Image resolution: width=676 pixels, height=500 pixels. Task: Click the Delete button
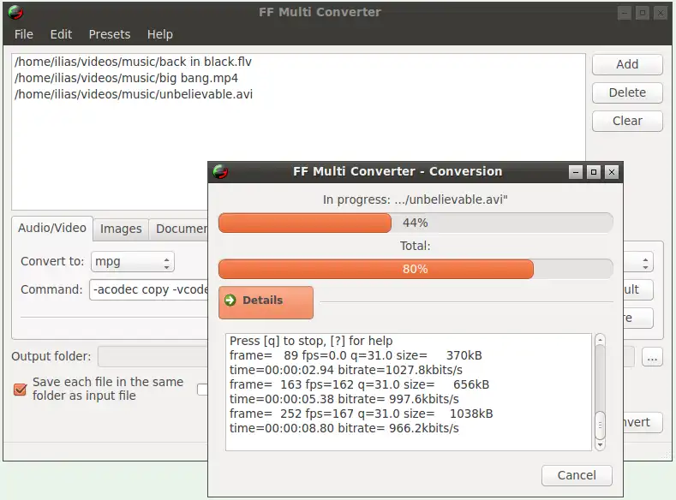(627, 92)
